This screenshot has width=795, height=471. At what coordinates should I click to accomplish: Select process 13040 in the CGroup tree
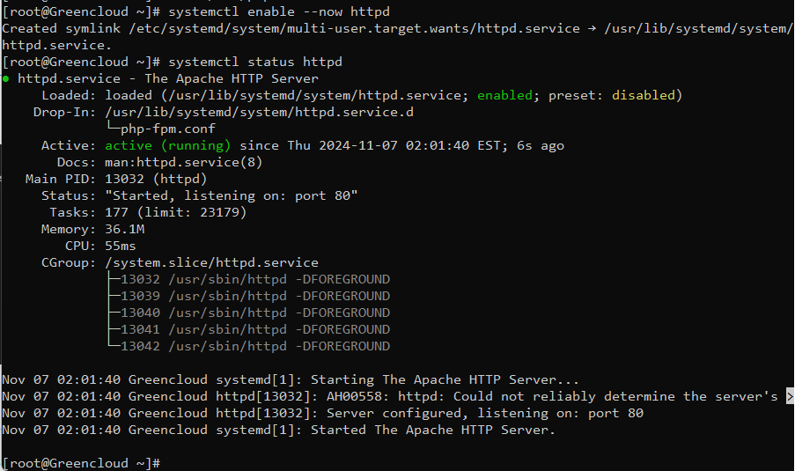pyautogui.click(x=255, y=313)
